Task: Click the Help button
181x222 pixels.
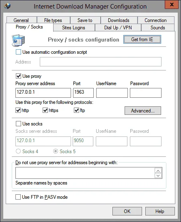Action: [x=160, y=211]
